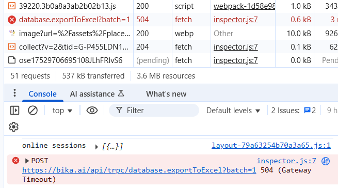Click the 504 status cell
Viewport: 338px width, 188px height.
coord(153,20)
